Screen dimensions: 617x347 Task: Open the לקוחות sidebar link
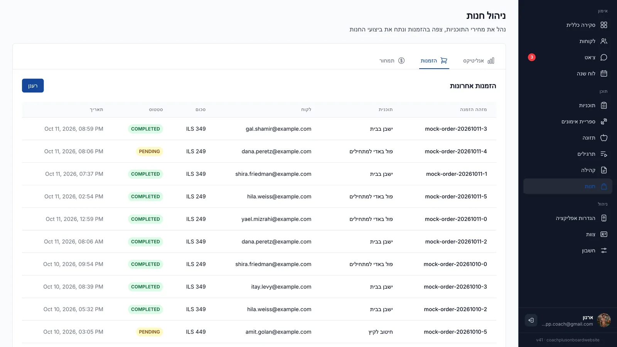(587, 41)
